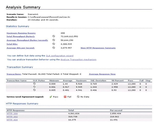Select the average value 0.917

pos(66,87)
